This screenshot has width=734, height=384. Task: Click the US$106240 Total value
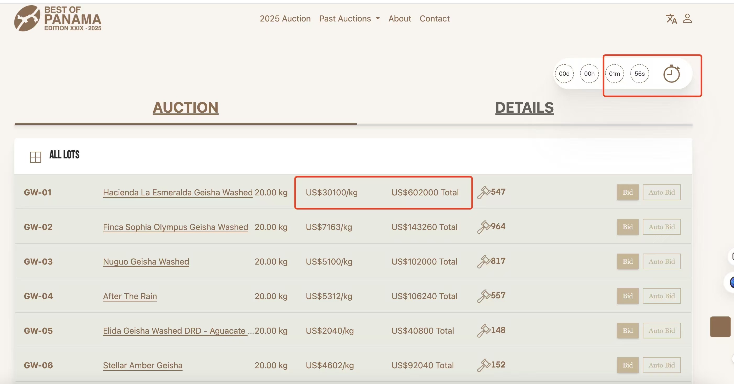coord(424,296)
